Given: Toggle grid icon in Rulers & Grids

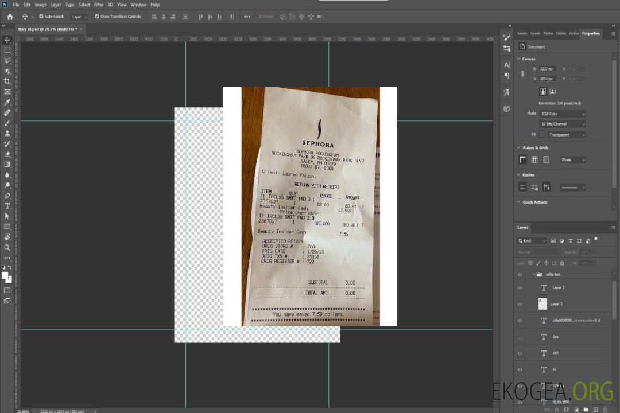Looking at the screenshot, I should pyautogui.click(x=534, y=159).
